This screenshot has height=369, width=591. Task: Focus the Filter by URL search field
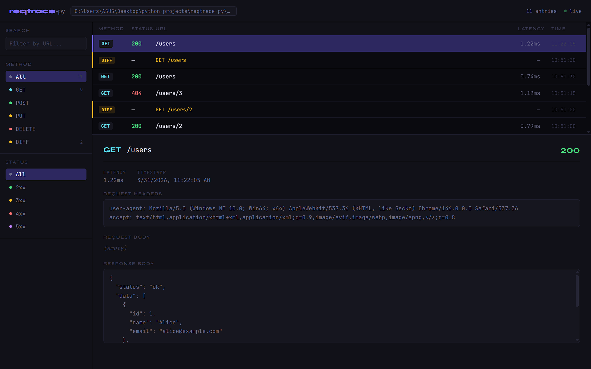(46, 44)
